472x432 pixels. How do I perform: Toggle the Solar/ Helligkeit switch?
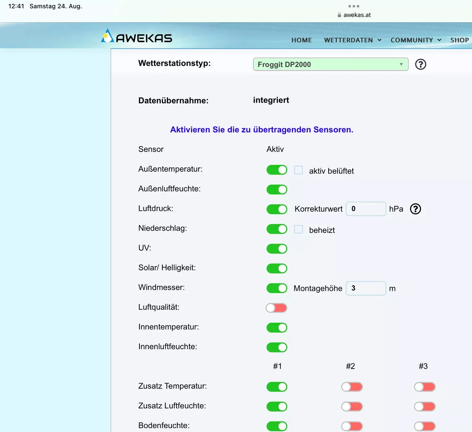(x=277, y=268)
